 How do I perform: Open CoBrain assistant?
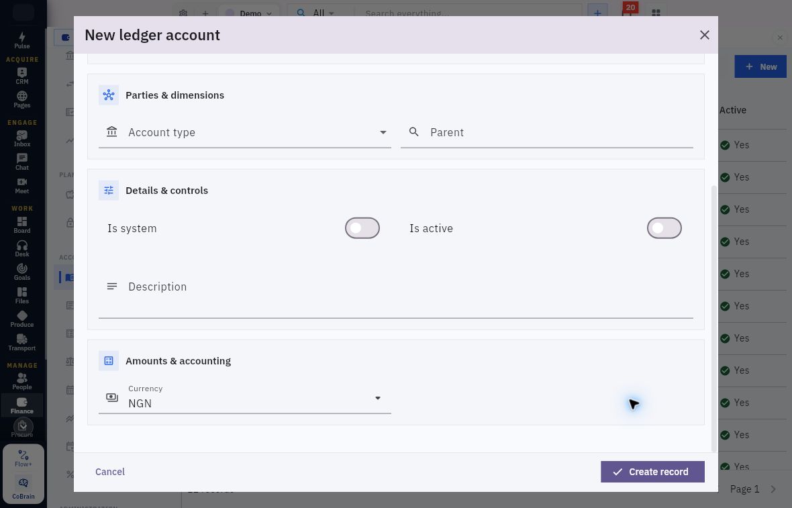click(x=23, y=489)
